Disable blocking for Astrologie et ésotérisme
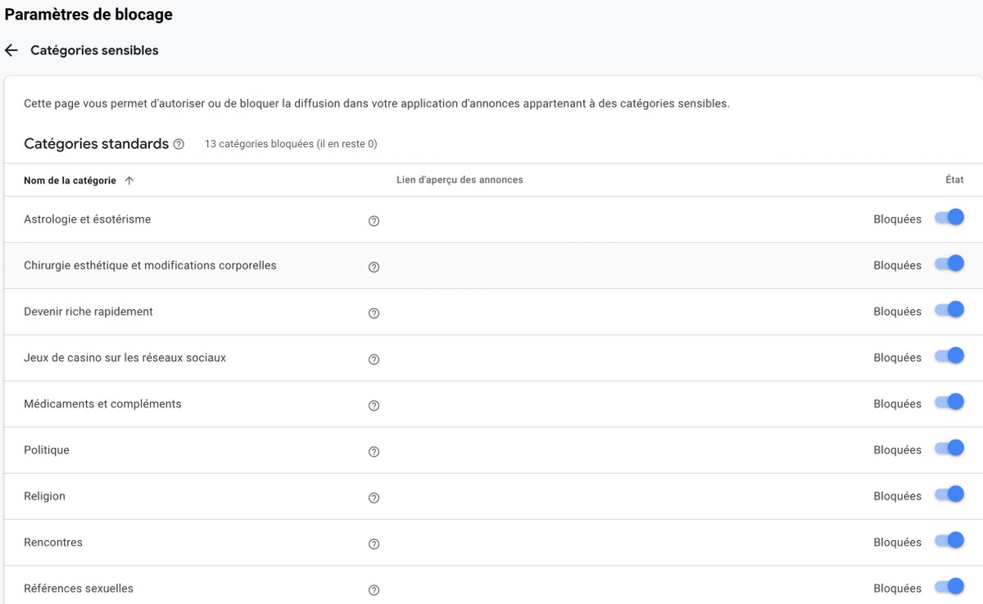This screenshot has width=983, height=604. click(x=949, y=217)
